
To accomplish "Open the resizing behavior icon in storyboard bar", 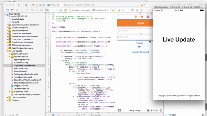I will click(x=161, y=111).
